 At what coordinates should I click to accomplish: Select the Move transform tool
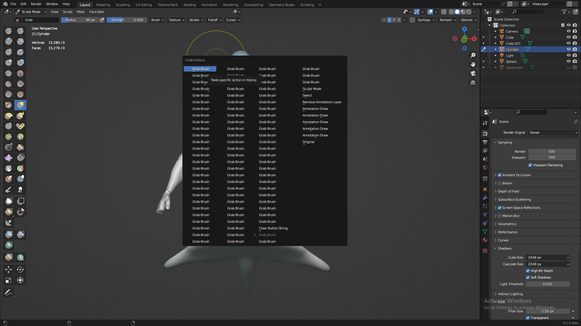(x=8, y=270)
